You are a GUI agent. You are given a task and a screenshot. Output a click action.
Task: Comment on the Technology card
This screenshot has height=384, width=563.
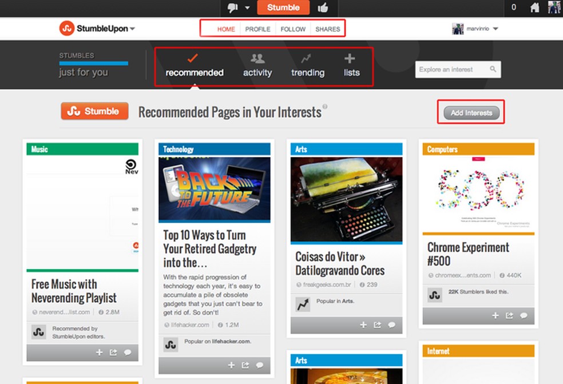tap(260, 365)
